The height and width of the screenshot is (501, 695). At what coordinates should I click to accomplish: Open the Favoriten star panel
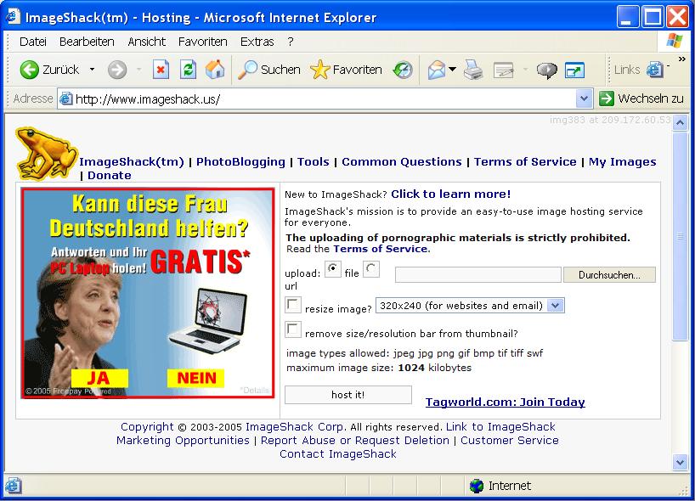click(x=346, y=70)
